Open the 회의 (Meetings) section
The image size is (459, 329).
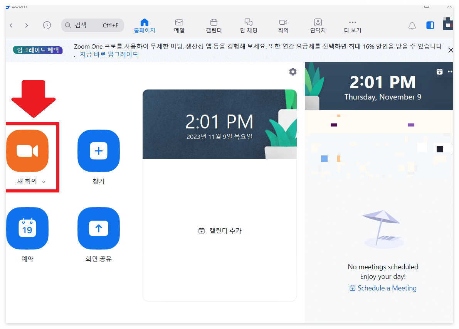coord(283,25)
